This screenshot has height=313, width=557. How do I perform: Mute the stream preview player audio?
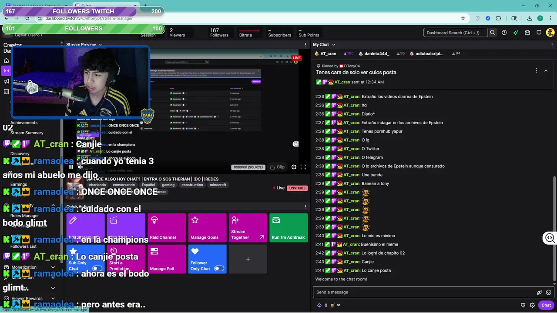81,167
